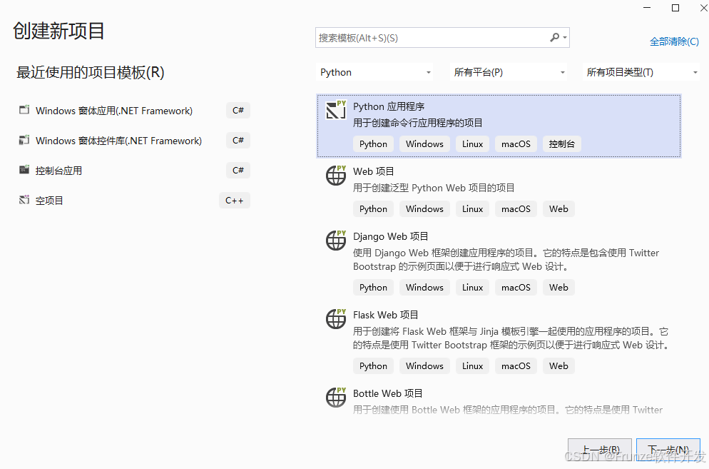Select the Python 应用程序 template
The height and width of the screenshot is (469, 709).
point(499,126)
